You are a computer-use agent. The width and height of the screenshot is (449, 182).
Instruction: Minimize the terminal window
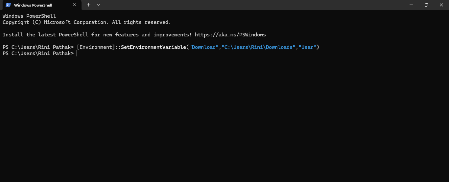click(411, 5)
